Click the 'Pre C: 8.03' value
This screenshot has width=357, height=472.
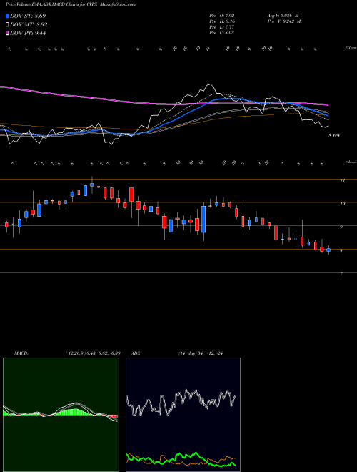(x=222, y=33)
